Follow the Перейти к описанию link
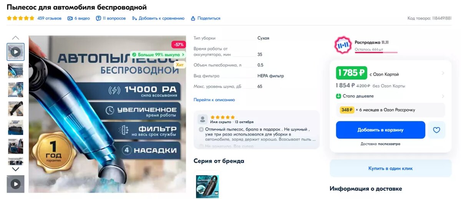The width and height of the screenshot is (461, 199). (x=214, y=99)
